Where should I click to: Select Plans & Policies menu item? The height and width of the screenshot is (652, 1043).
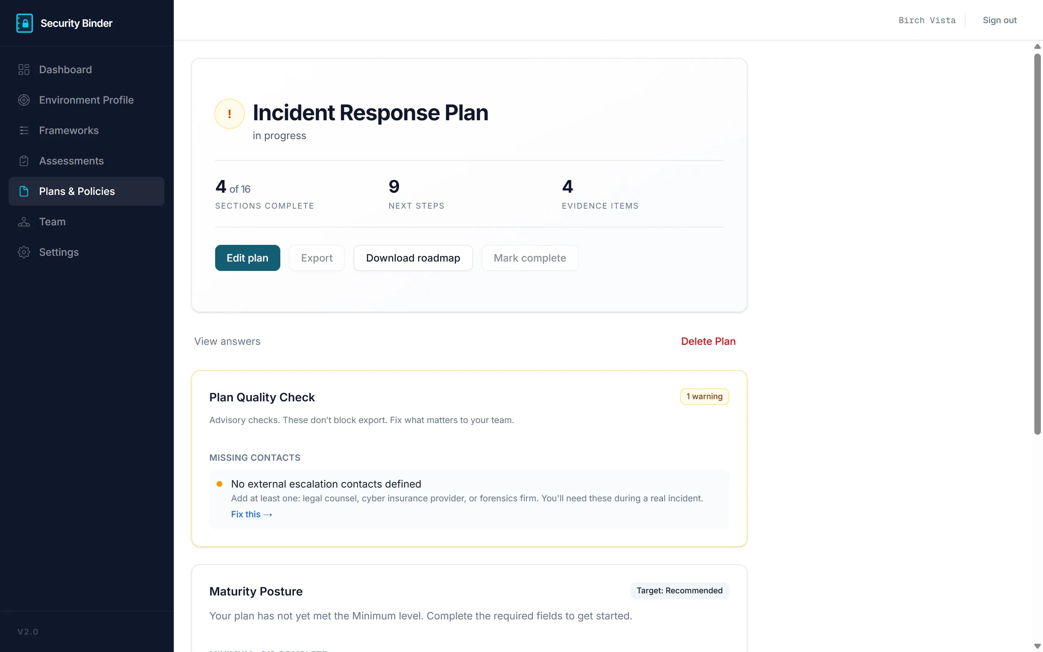(87, 191)
